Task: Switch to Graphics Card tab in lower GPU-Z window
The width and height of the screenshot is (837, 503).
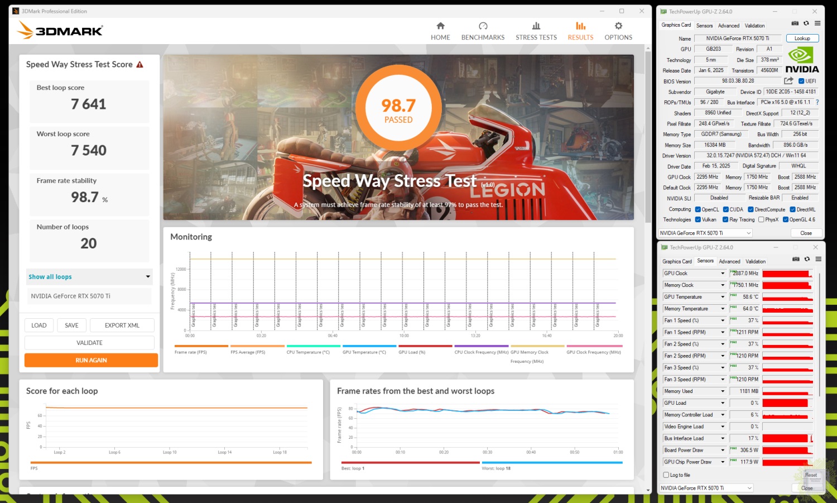Action: click(677, 261)
